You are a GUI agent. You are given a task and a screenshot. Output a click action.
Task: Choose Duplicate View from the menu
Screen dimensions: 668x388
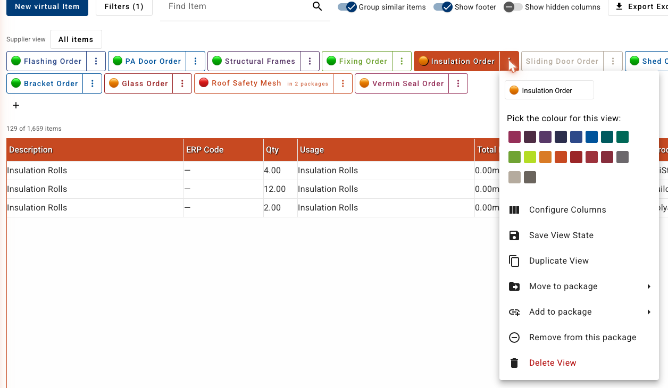pos(579,261)
